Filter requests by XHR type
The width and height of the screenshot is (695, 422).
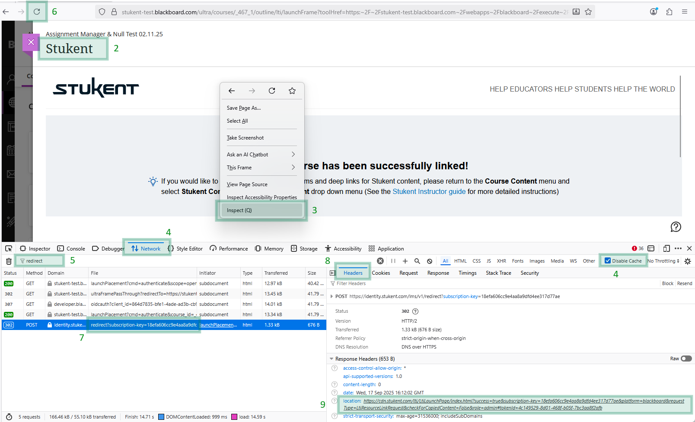501,261
